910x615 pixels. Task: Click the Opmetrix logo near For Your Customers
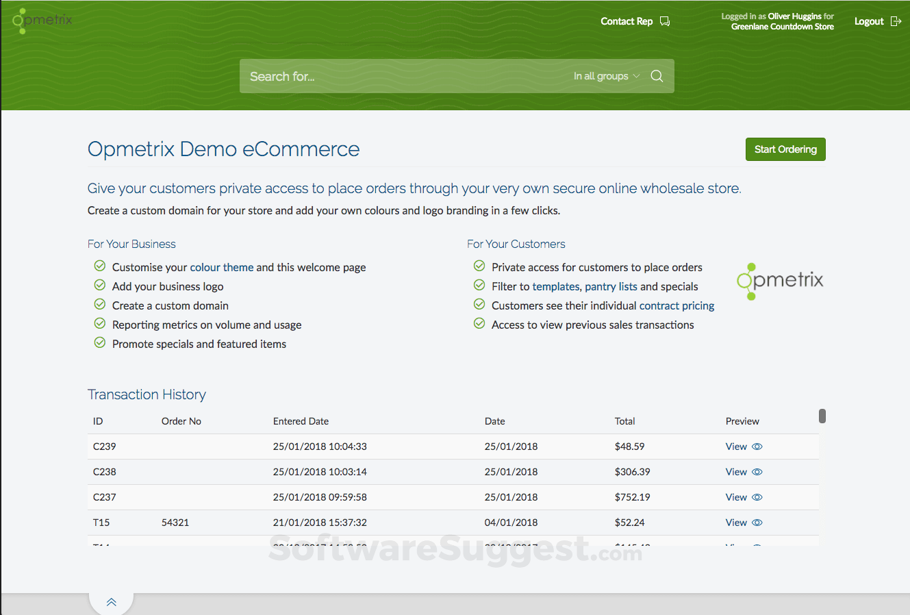[x=780, y=281]
